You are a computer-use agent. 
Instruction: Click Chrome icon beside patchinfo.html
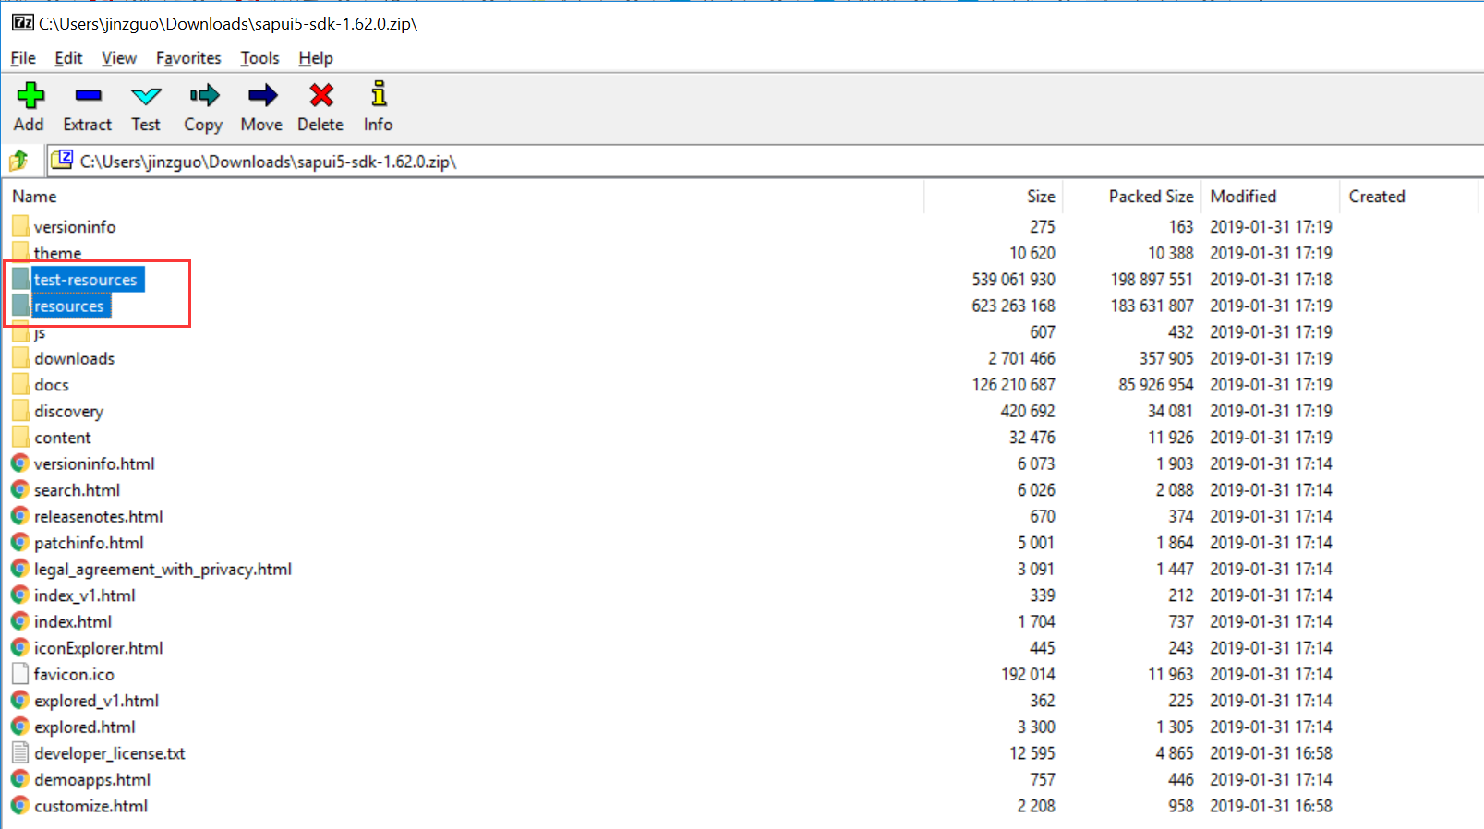point(20,542)
